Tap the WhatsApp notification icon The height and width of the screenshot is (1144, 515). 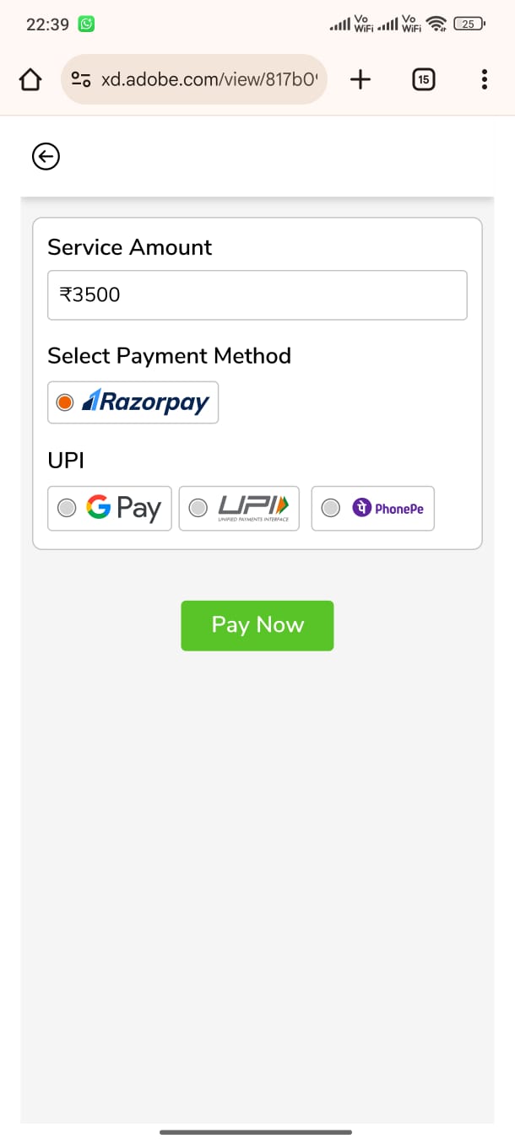pos(86,24)
